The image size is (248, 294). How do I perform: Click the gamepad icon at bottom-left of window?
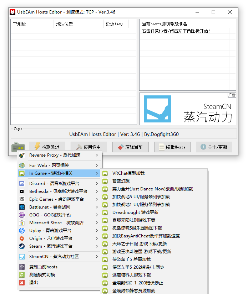pos(18,147)
